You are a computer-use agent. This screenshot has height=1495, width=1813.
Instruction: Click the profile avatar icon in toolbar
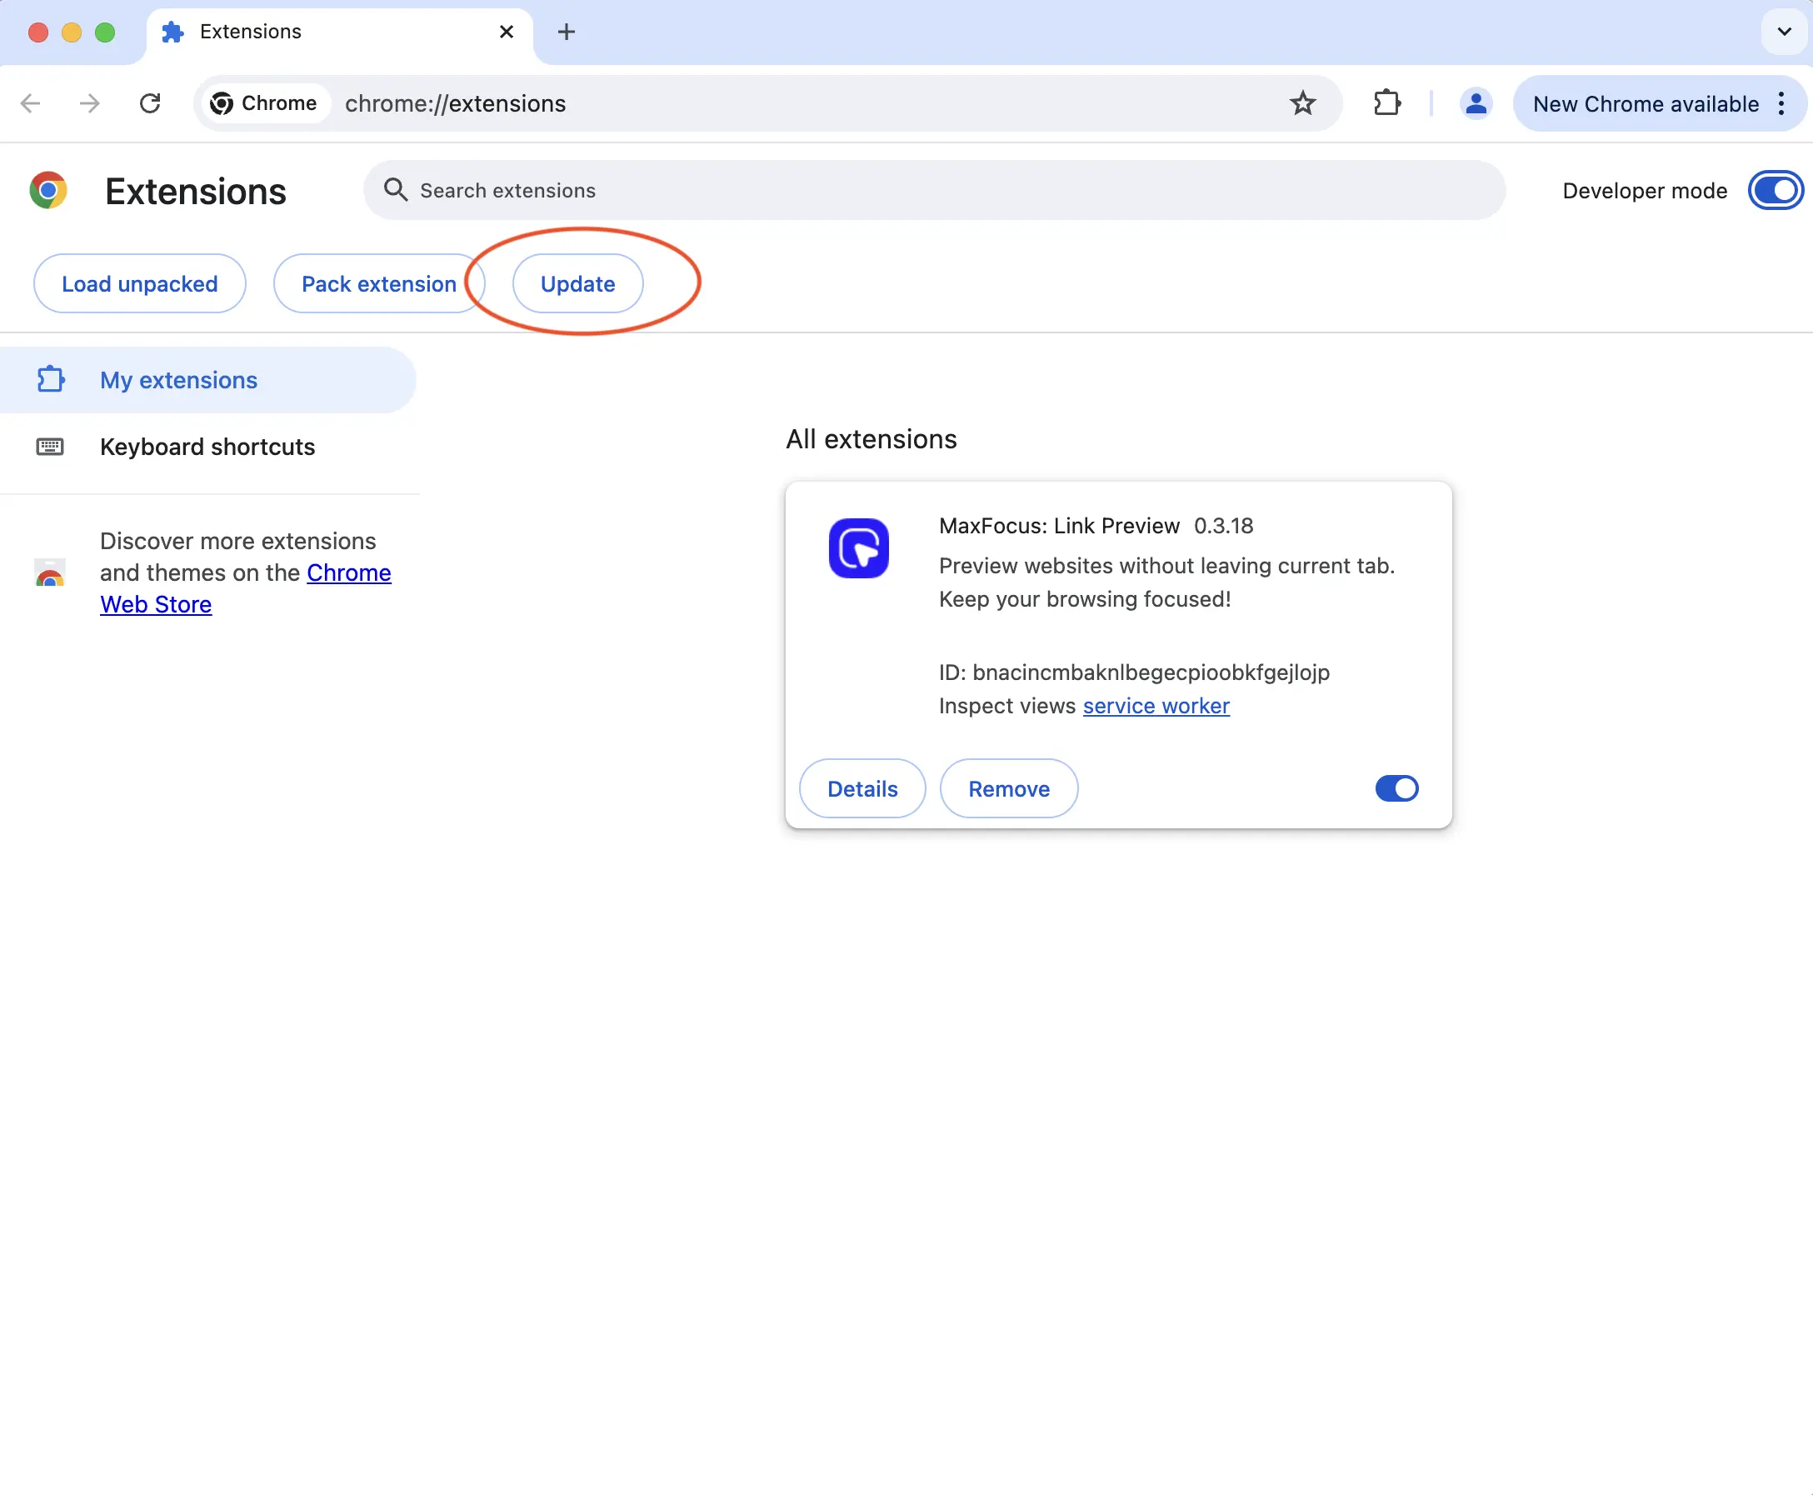coord(1471,104)
